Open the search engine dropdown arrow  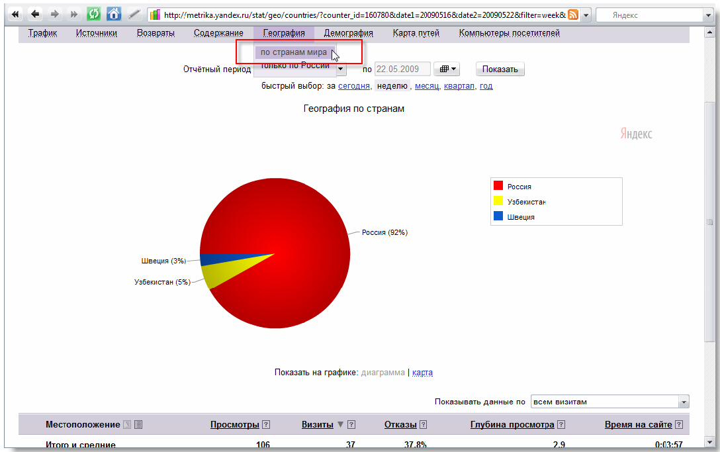707,15
